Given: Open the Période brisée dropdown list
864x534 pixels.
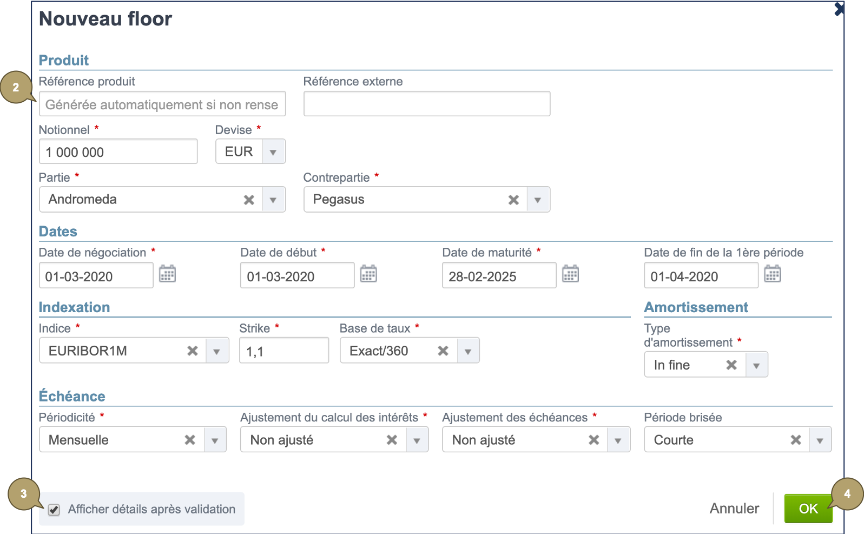Looking at the screenshot, I should [820, 440].
